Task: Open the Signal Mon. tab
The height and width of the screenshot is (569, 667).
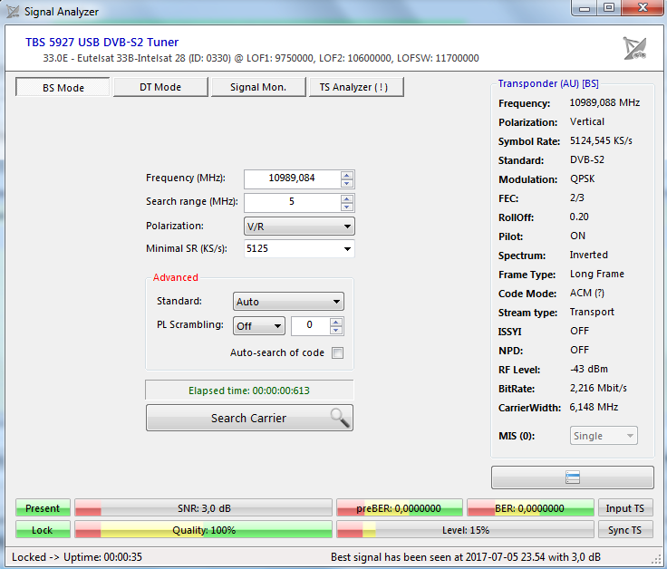Action: (x=258, y=87)
